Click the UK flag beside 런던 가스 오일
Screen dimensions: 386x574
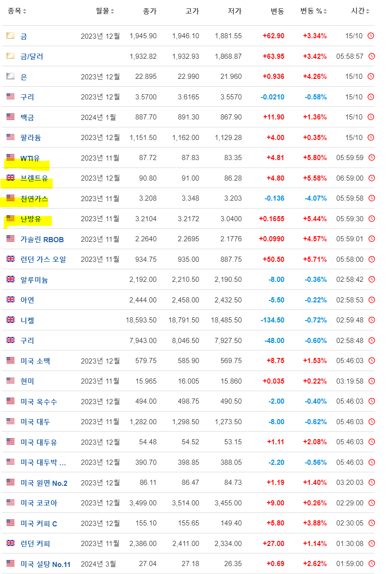[10, 259]
